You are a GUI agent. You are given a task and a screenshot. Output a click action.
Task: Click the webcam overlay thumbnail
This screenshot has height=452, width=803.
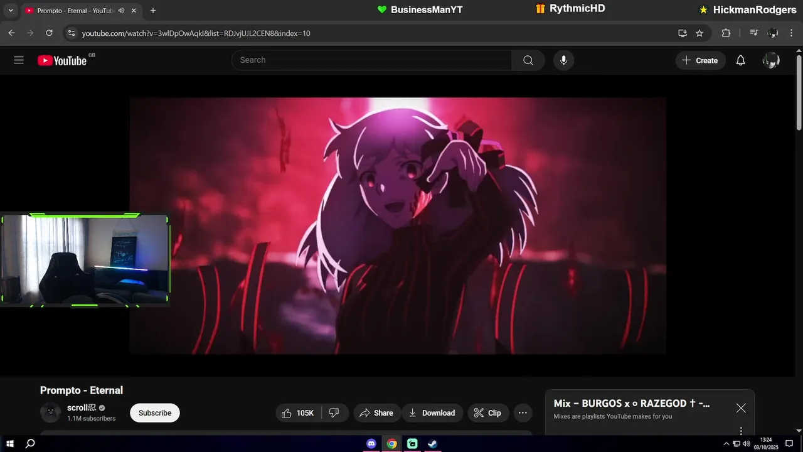[x=85, y=260]
